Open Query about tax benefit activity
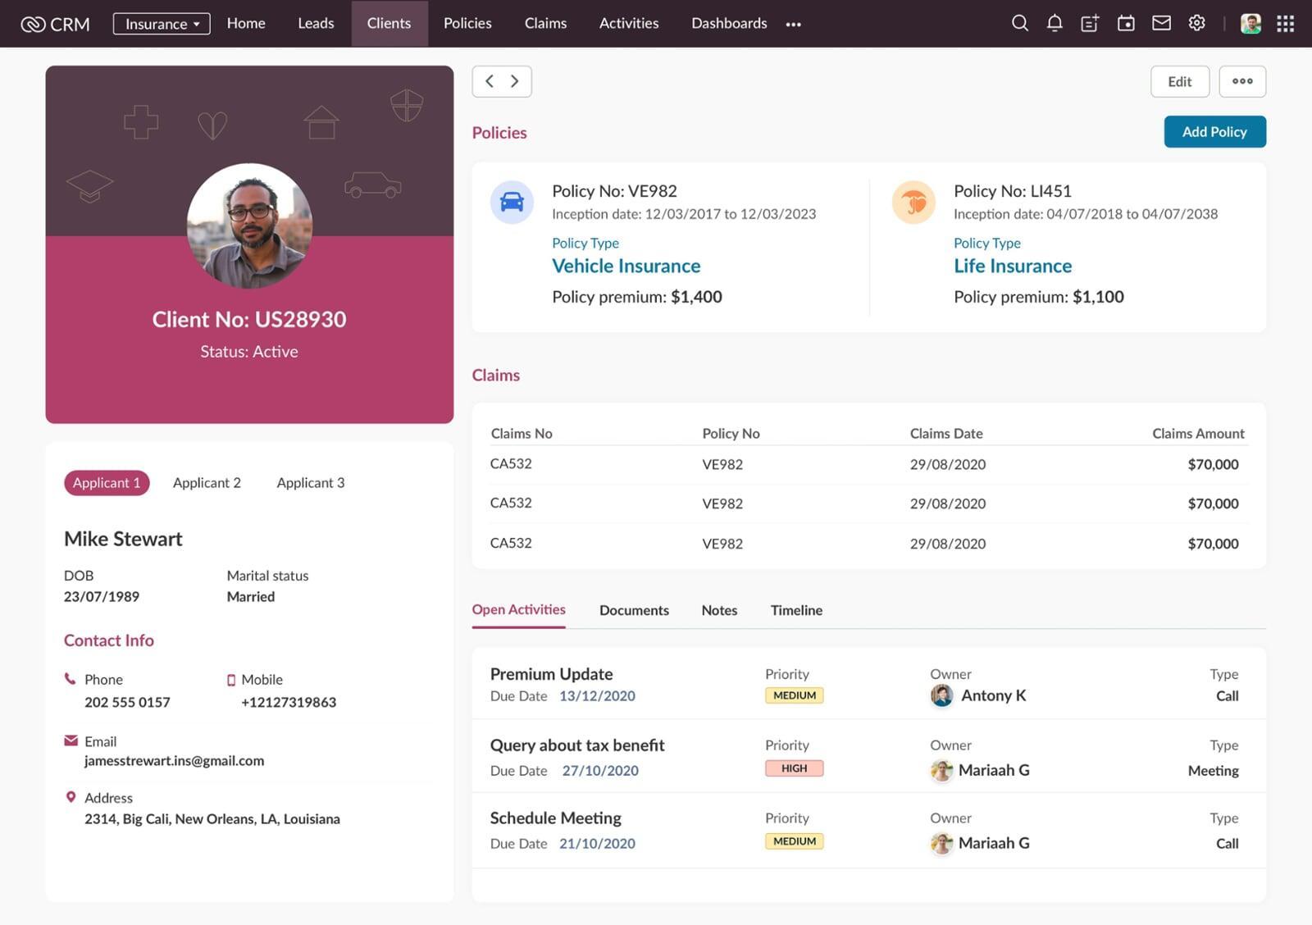 click(x=577, y=745)
